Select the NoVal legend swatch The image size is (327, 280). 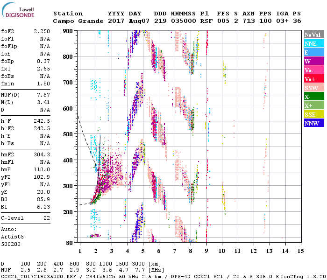point(313,35)
